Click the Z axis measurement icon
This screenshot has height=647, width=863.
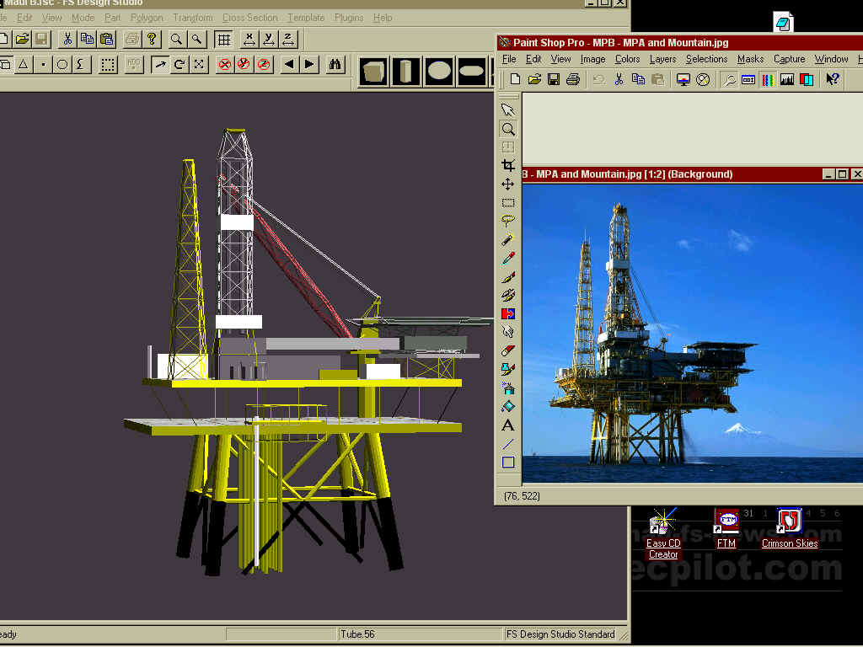[288, 39]
